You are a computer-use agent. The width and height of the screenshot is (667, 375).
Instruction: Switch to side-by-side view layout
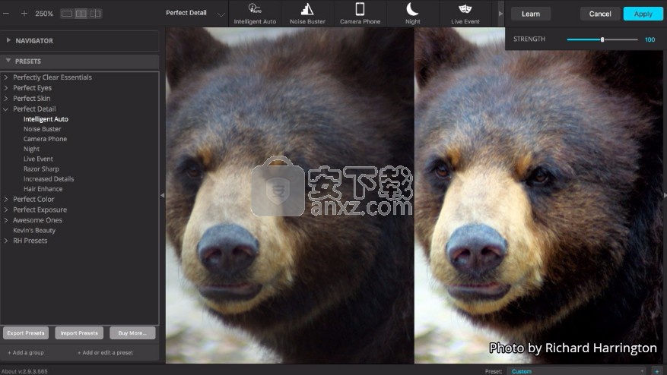click(x=81, y=14)
